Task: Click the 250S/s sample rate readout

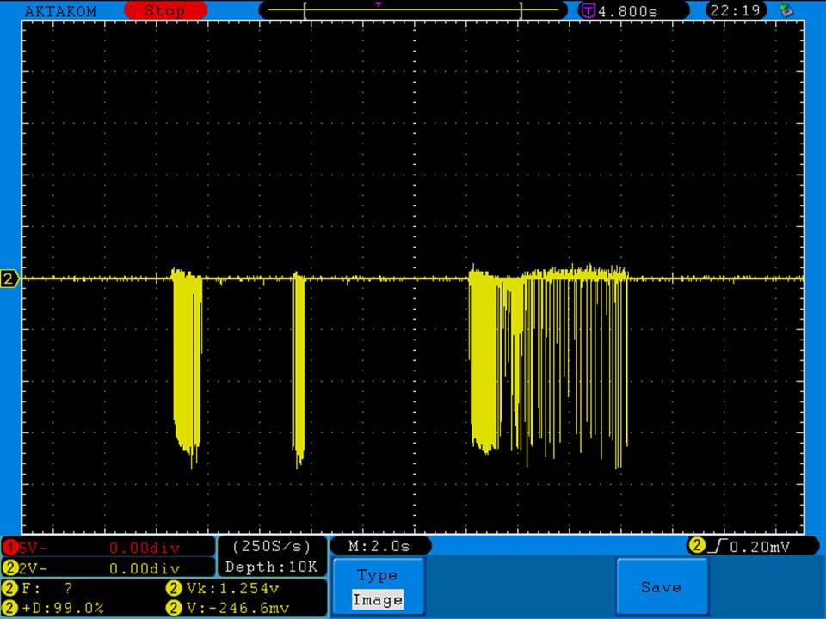Action: (272, 547)
